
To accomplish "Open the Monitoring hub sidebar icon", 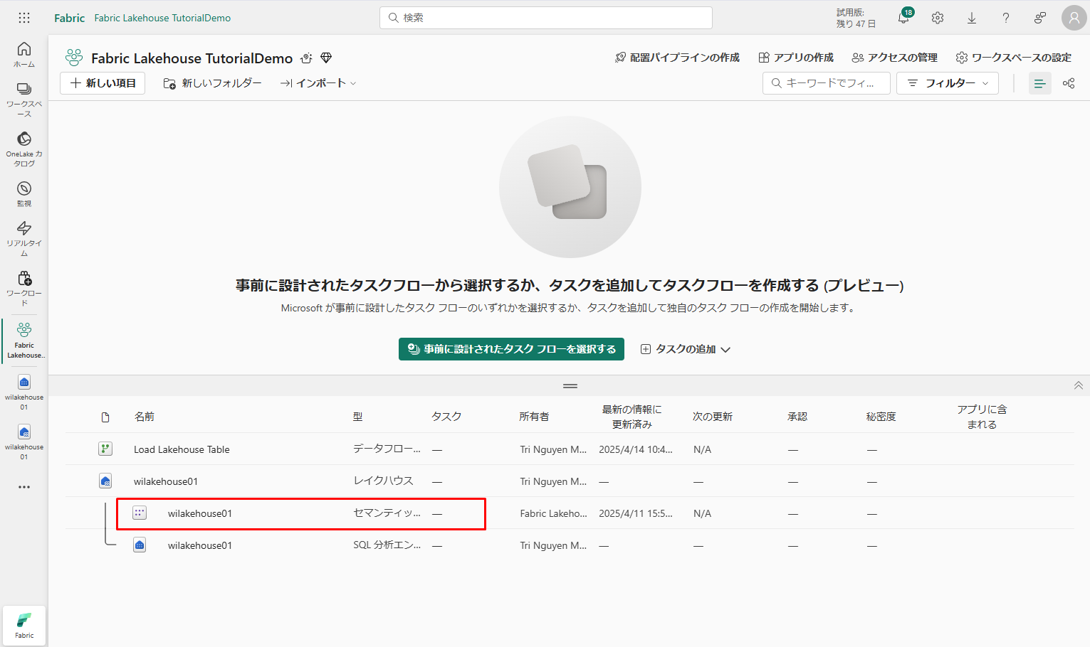I will coord(24,193).
